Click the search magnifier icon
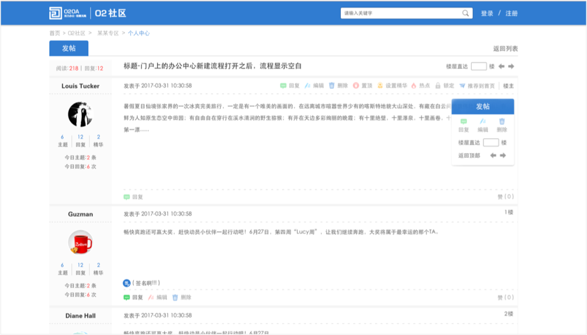 coord(466,13)
